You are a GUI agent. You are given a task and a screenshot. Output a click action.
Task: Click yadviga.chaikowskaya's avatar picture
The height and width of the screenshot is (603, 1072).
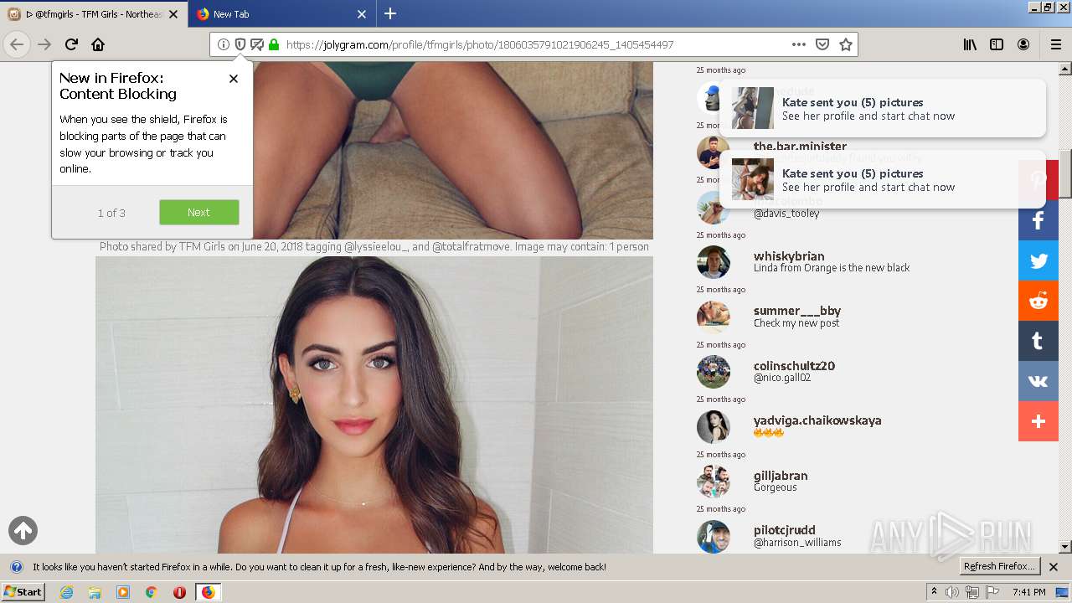click(714, 426)
